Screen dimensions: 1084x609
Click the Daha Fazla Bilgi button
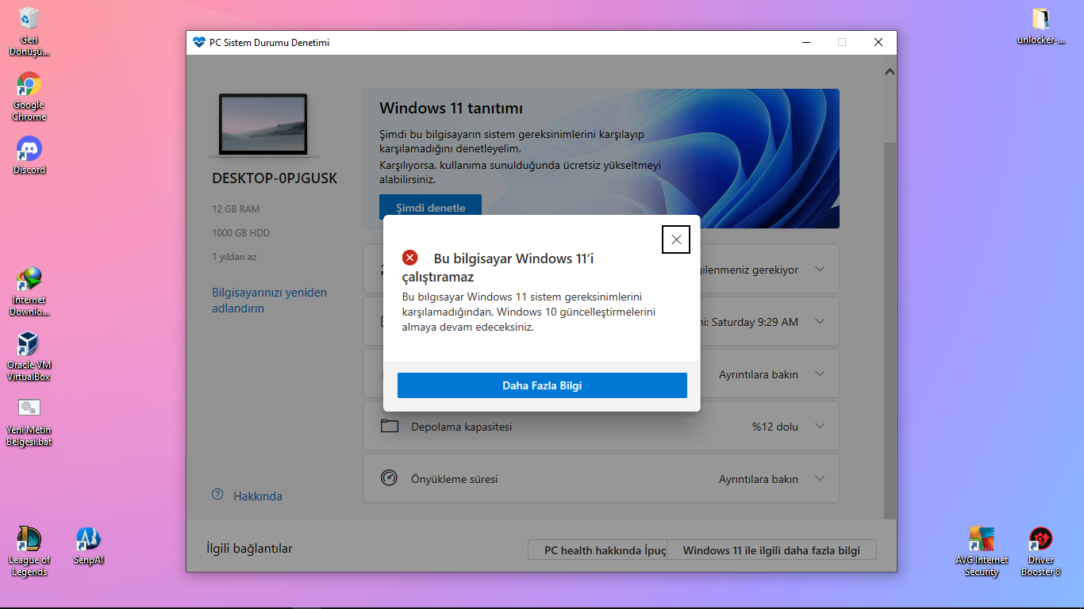542,385
